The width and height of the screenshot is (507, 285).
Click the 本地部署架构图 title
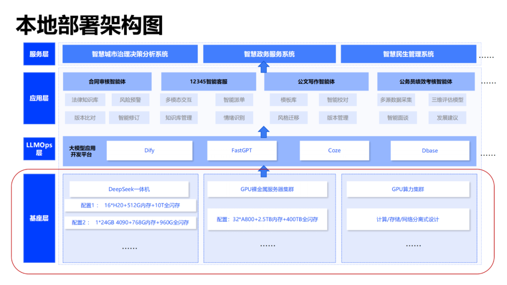(89, 25)
